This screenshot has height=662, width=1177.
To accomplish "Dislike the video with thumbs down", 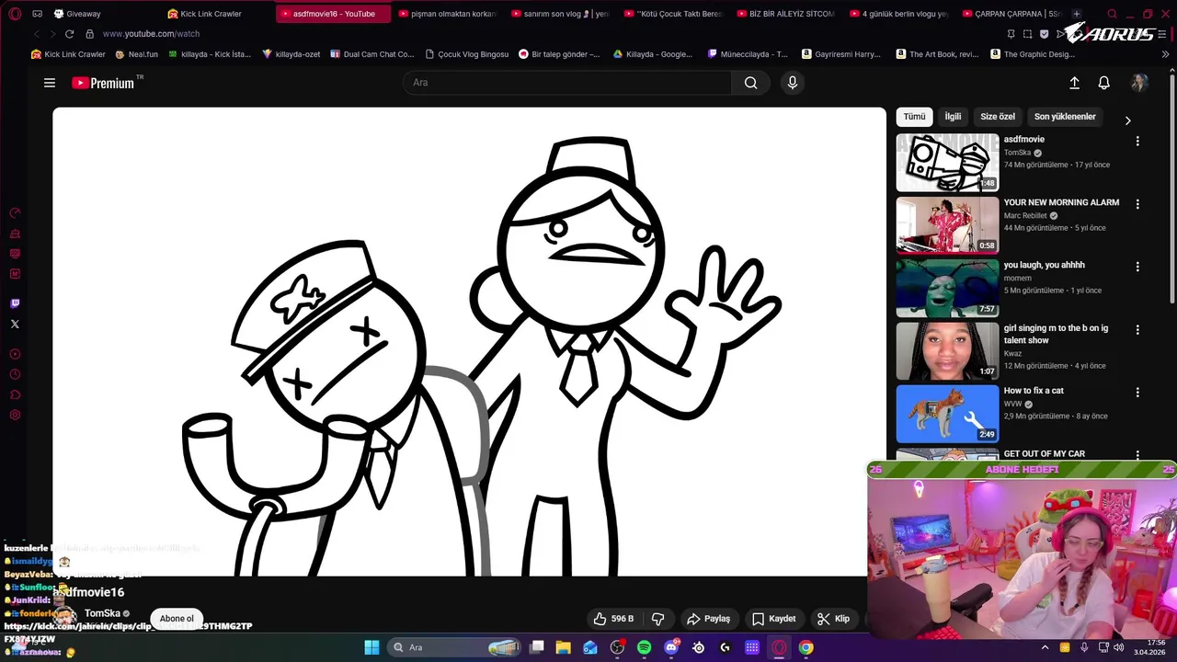I will pos(658,619).
